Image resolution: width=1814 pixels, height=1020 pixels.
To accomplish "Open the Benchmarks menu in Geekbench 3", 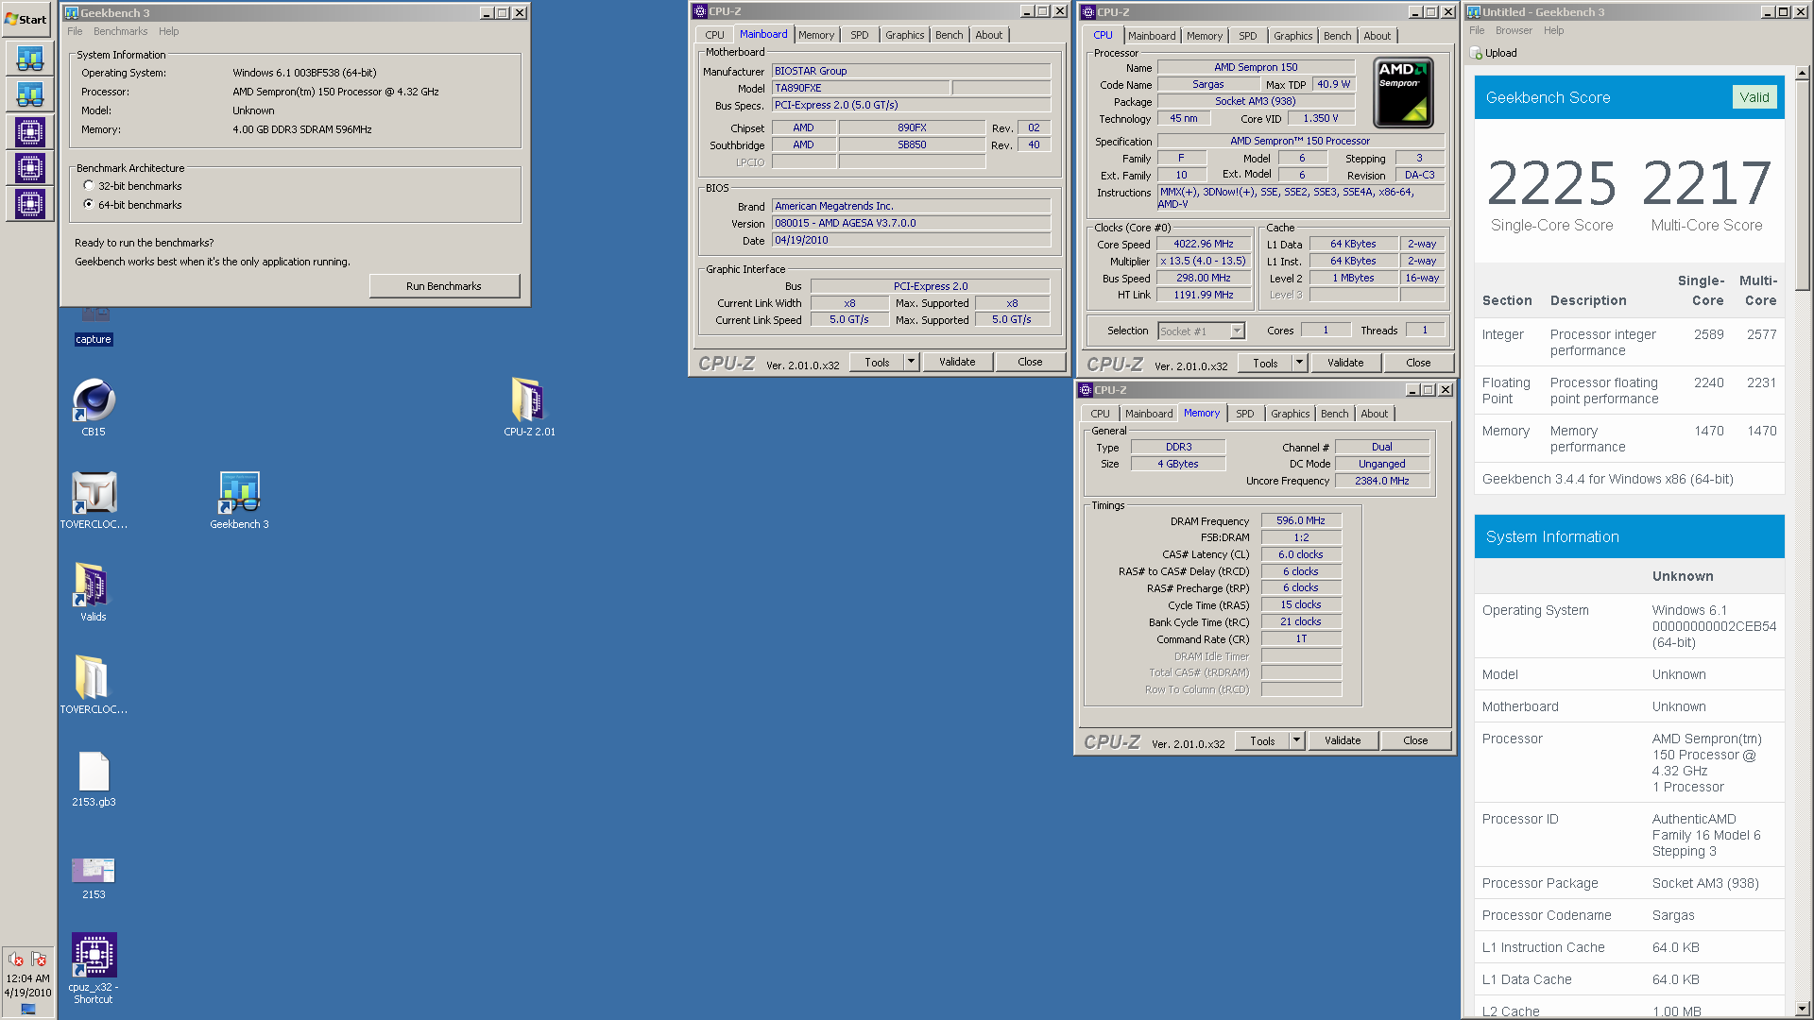I will click(120, 31).
